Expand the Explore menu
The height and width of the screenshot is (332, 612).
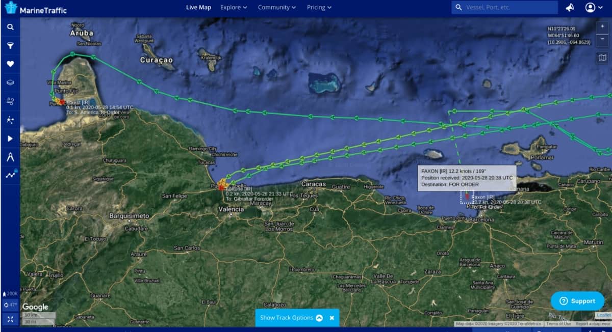[234, 8]
